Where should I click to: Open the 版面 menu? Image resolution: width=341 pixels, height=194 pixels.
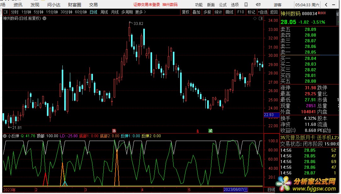(x=211, y=5)
